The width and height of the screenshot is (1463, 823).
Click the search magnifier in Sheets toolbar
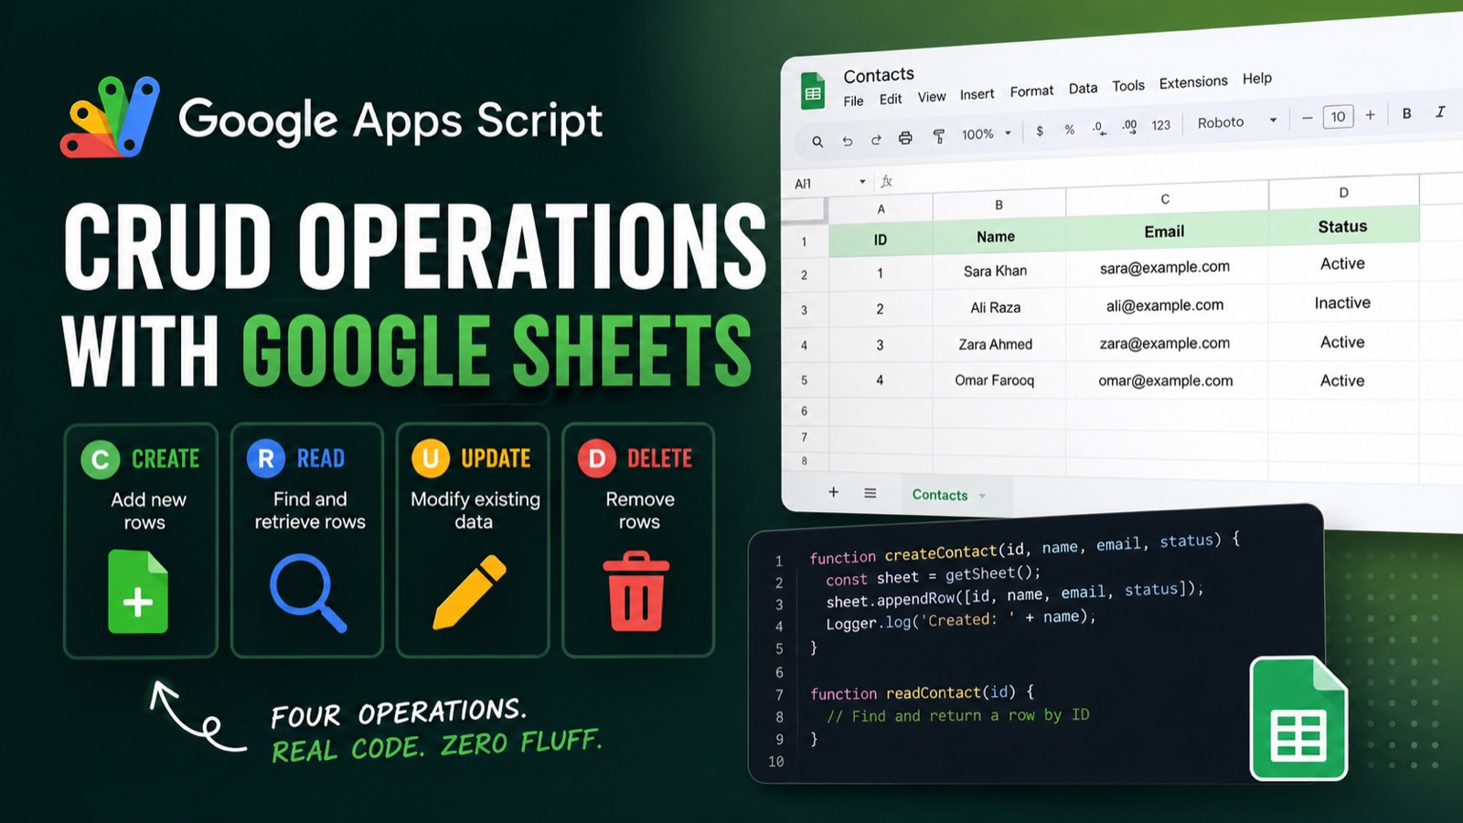[x=817, y=142]
